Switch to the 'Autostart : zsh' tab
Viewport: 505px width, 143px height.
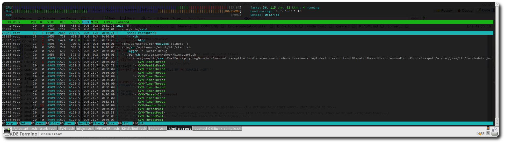[x=25, y=129]
